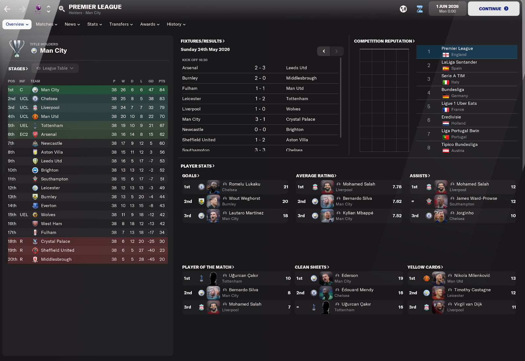Click Romelu Lukaku's portrait in goals
Viewport: 525px width, 361px height.
click(213, 187)
